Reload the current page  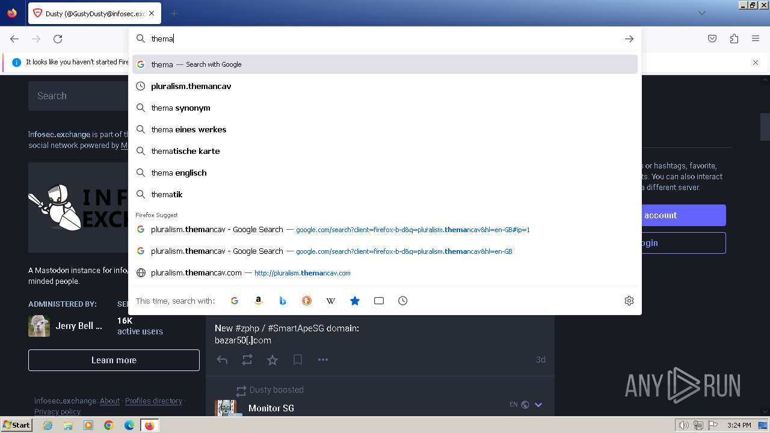coord(58,38)
